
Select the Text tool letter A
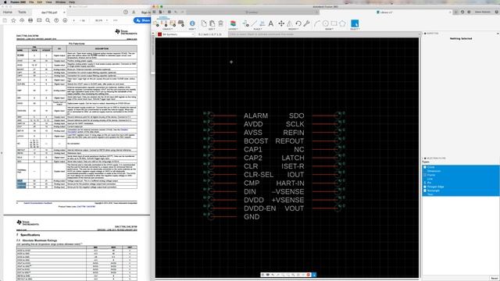click(271, 23)
